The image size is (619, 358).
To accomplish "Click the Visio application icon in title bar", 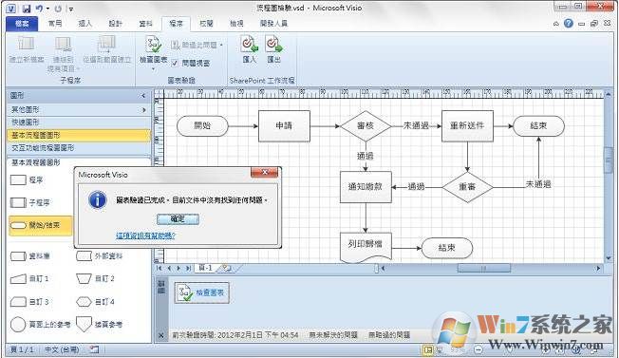I will point(11,9).
